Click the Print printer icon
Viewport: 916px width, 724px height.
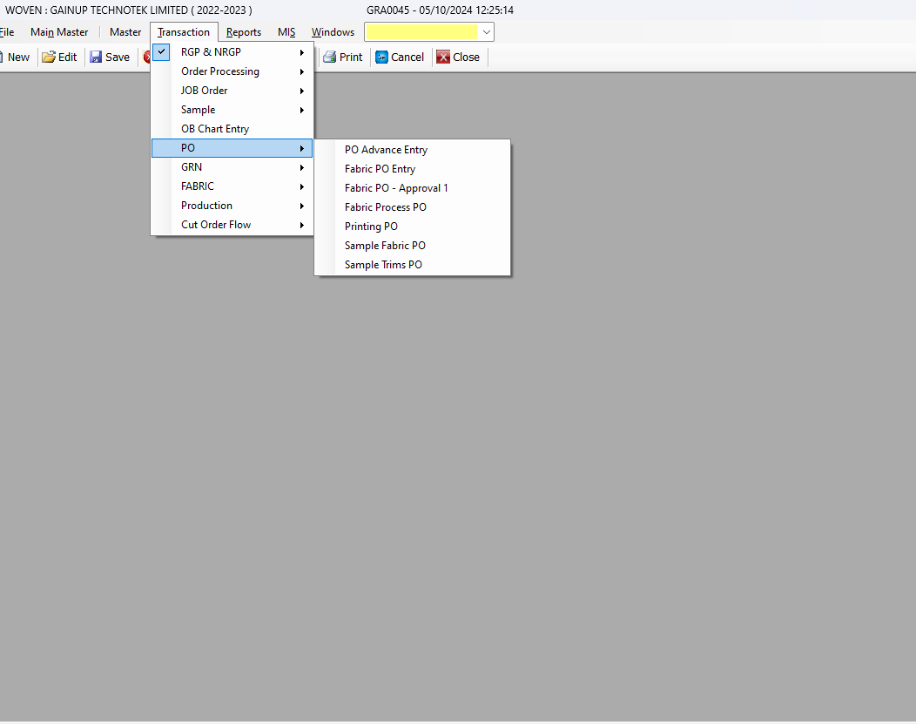(329, 58)
